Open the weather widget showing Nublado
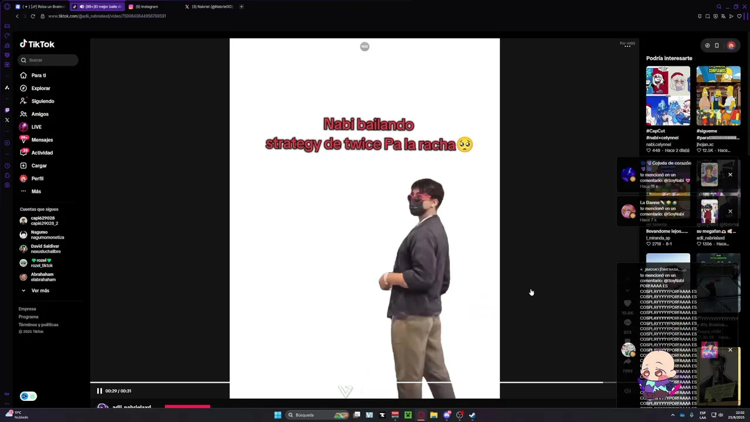This screenshot has height=422, width=750. (x=17, y=415)
